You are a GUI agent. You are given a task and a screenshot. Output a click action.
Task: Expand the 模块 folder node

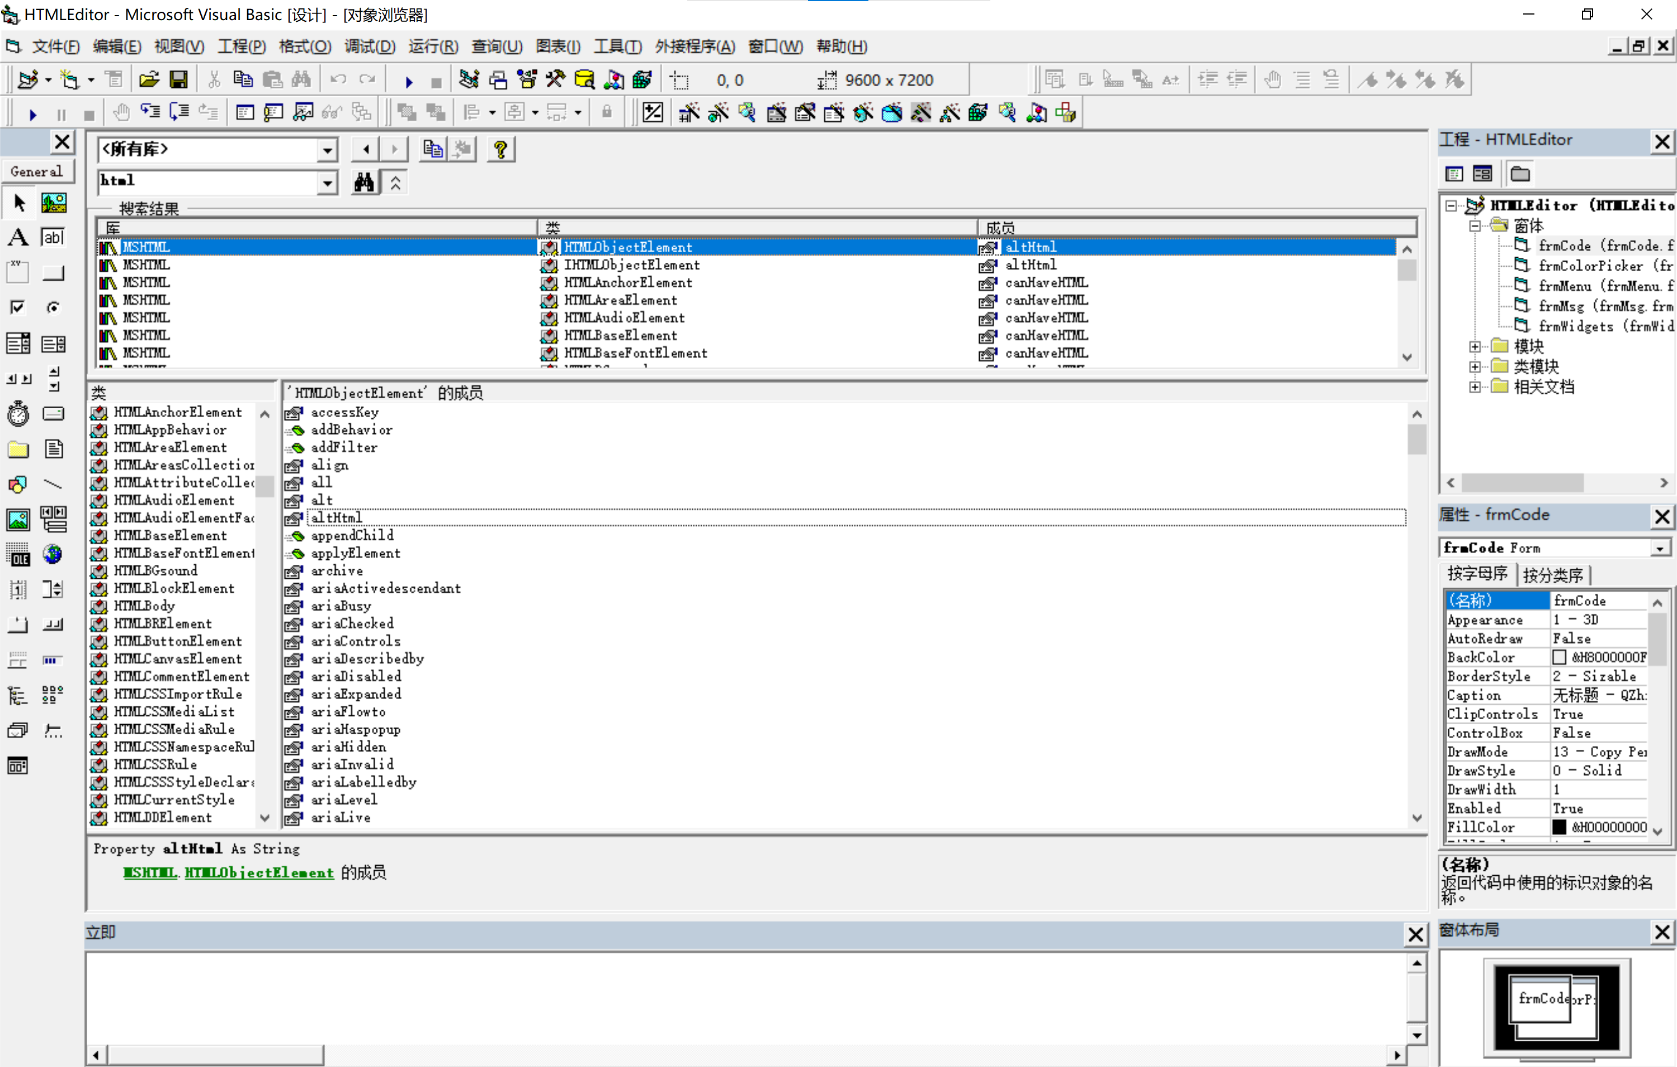(1475, 346)
